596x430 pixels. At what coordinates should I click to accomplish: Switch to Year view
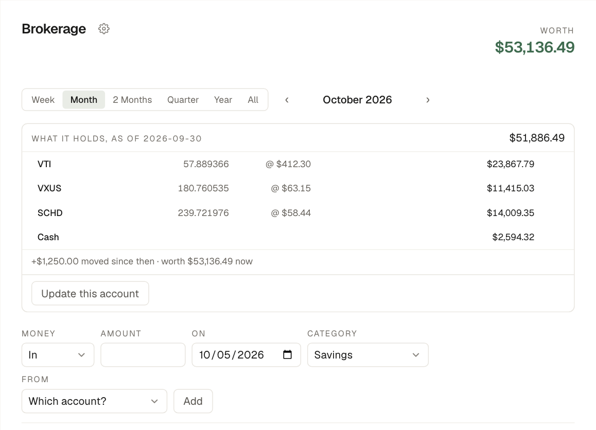(223, 100)
